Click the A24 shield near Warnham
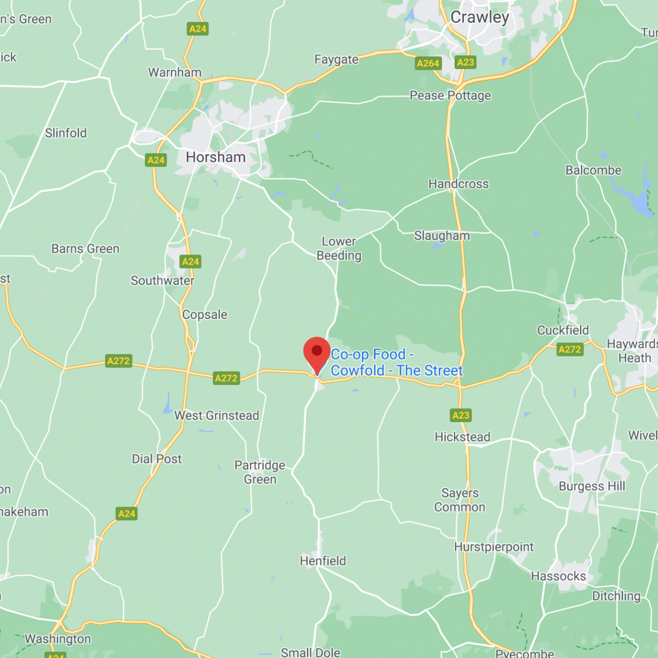 click(197, 29)
